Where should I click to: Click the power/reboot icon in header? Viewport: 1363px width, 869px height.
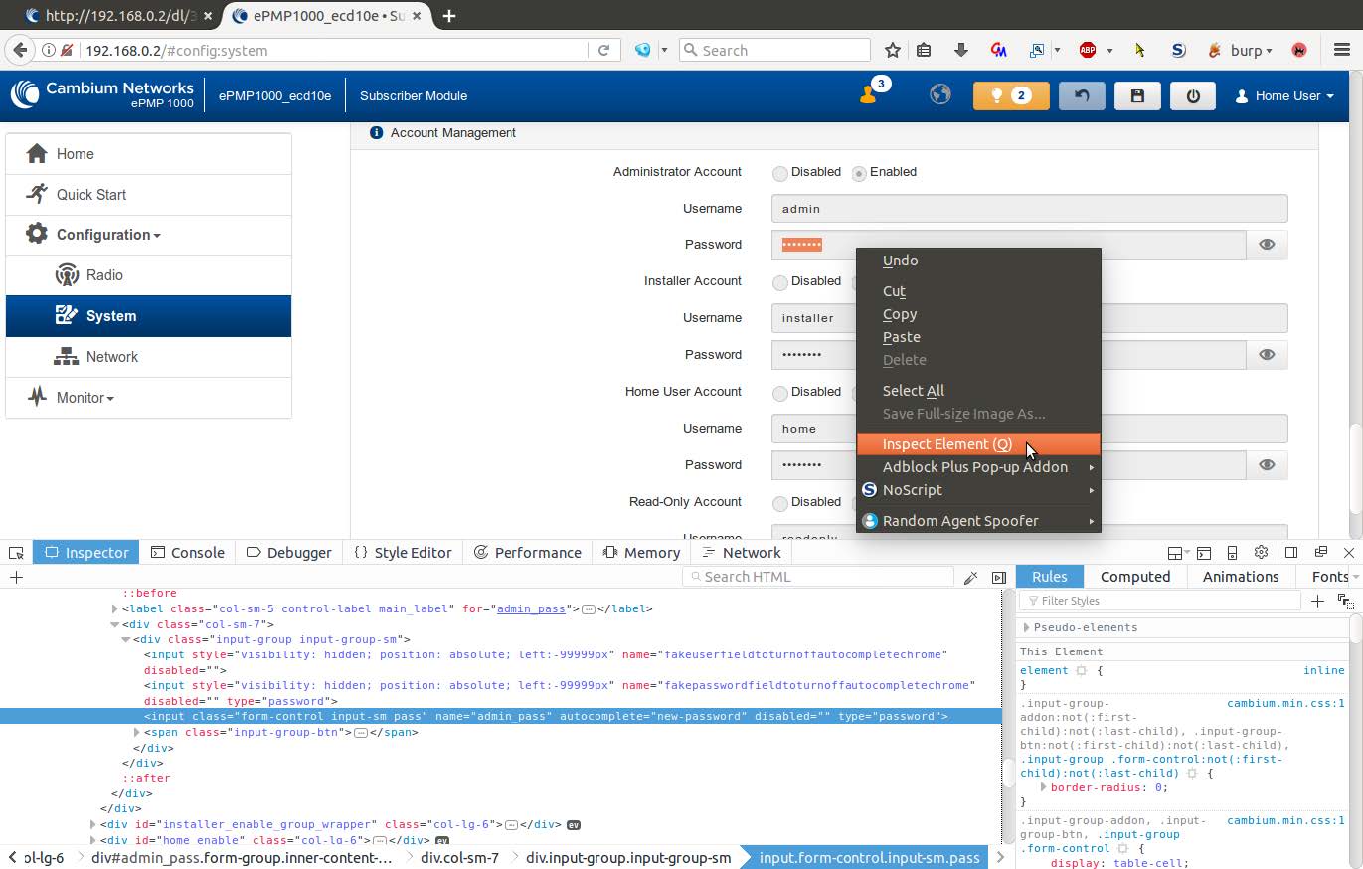pos(1193,96)
